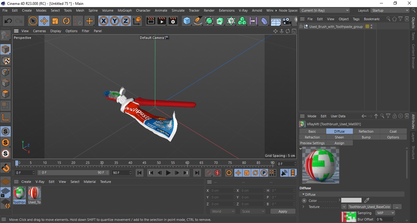Select the Rotate tool
The width and height of the screenshot is (417, 223).
point(66,21)
